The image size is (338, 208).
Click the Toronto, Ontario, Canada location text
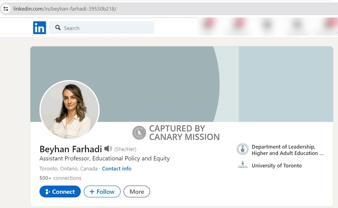[68, 169]
